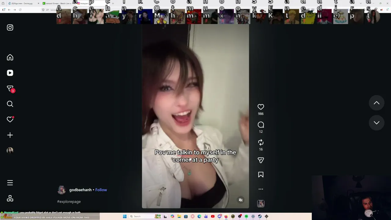Go to next reel with down chevron
Screen dimensions: 391x220
[376, 123]
